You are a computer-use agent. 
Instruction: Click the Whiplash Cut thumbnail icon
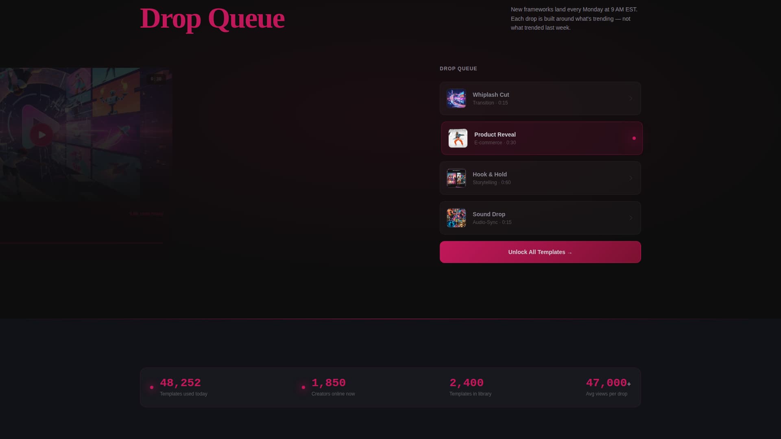(456, 98)
